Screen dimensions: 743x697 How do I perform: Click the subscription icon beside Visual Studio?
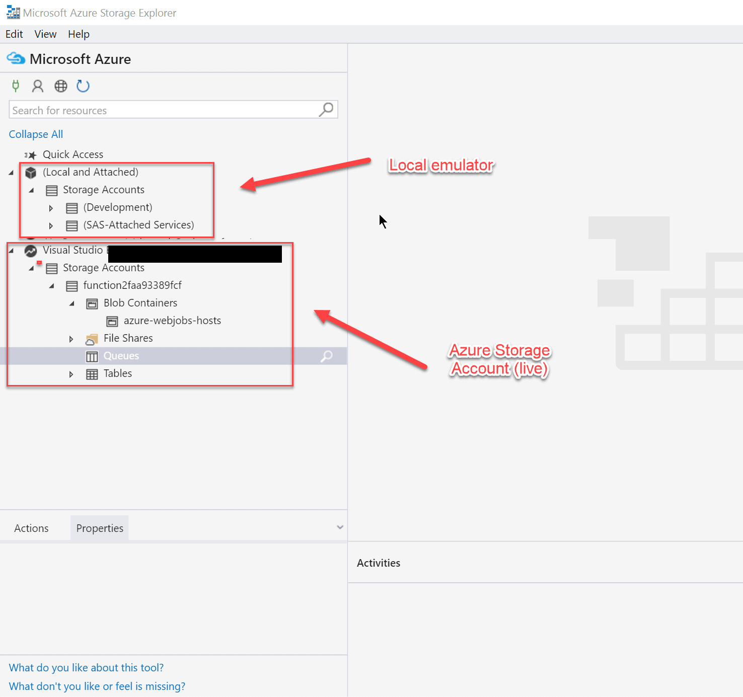click(31, 251)
